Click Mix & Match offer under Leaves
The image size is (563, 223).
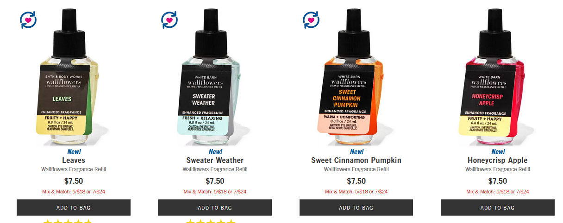pyautogui.click(x=74, y=192)
